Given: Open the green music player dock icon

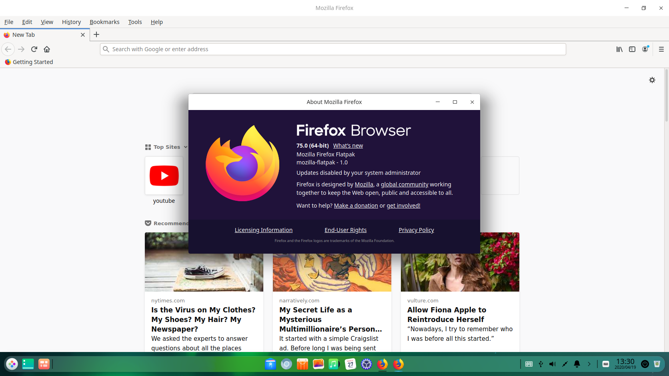Looking at the screenshot, I should pyautogui.click(x=334, y=364).
